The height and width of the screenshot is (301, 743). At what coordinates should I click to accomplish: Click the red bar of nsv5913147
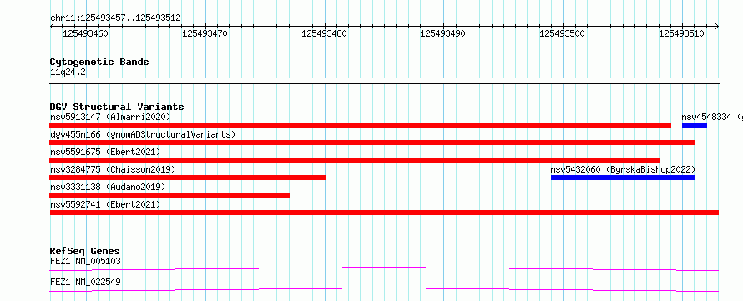pos(360,125)
